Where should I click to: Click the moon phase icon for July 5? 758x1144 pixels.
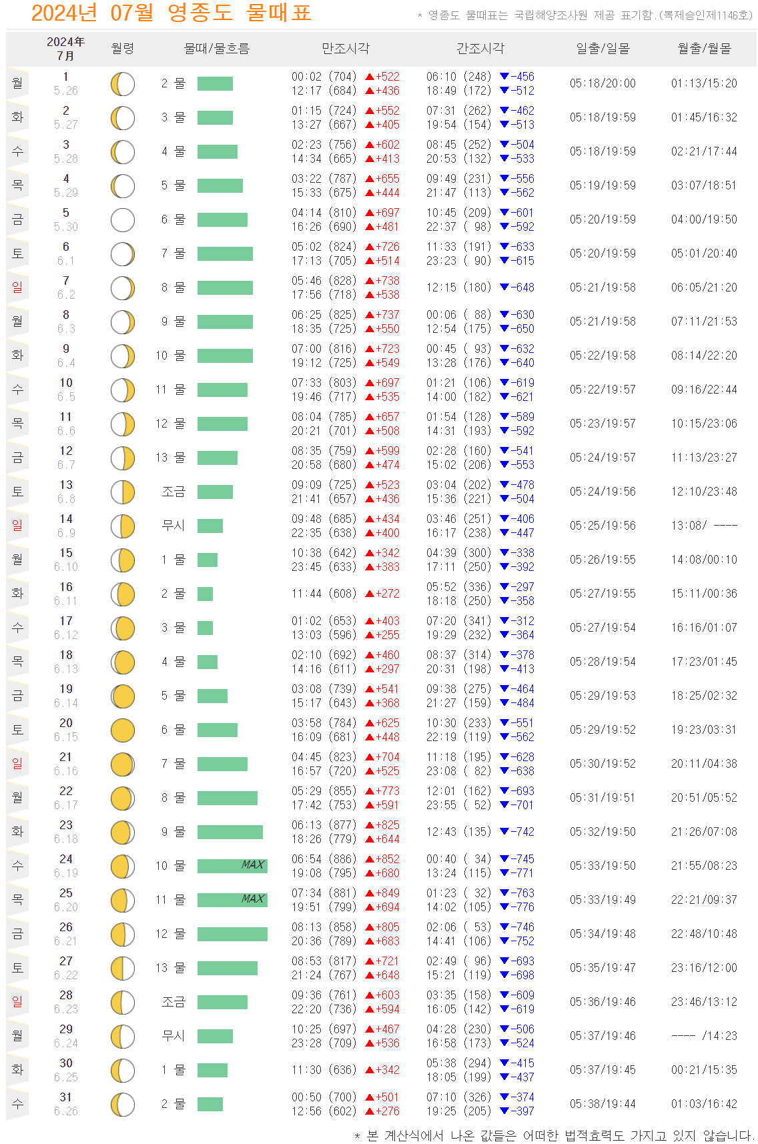(123, 220)
